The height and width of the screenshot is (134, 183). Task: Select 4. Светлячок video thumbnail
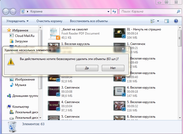click(54, 106)
